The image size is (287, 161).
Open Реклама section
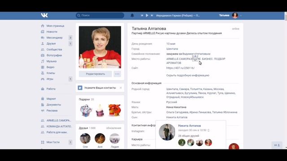52,110
